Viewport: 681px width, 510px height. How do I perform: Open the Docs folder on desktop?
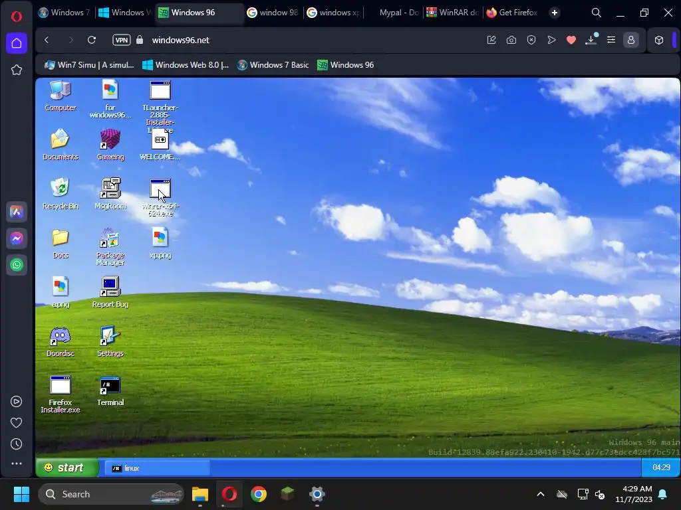pyautogui.click(x=61, y=243)
